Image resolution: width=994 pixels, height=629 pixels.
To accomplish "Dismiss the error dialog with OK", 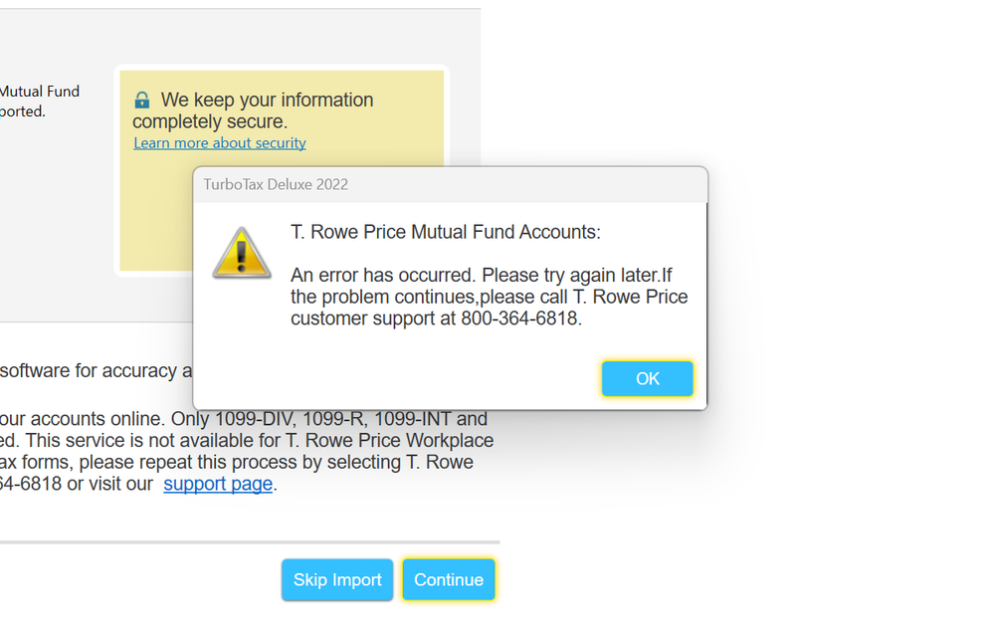I will click(647, 378).
